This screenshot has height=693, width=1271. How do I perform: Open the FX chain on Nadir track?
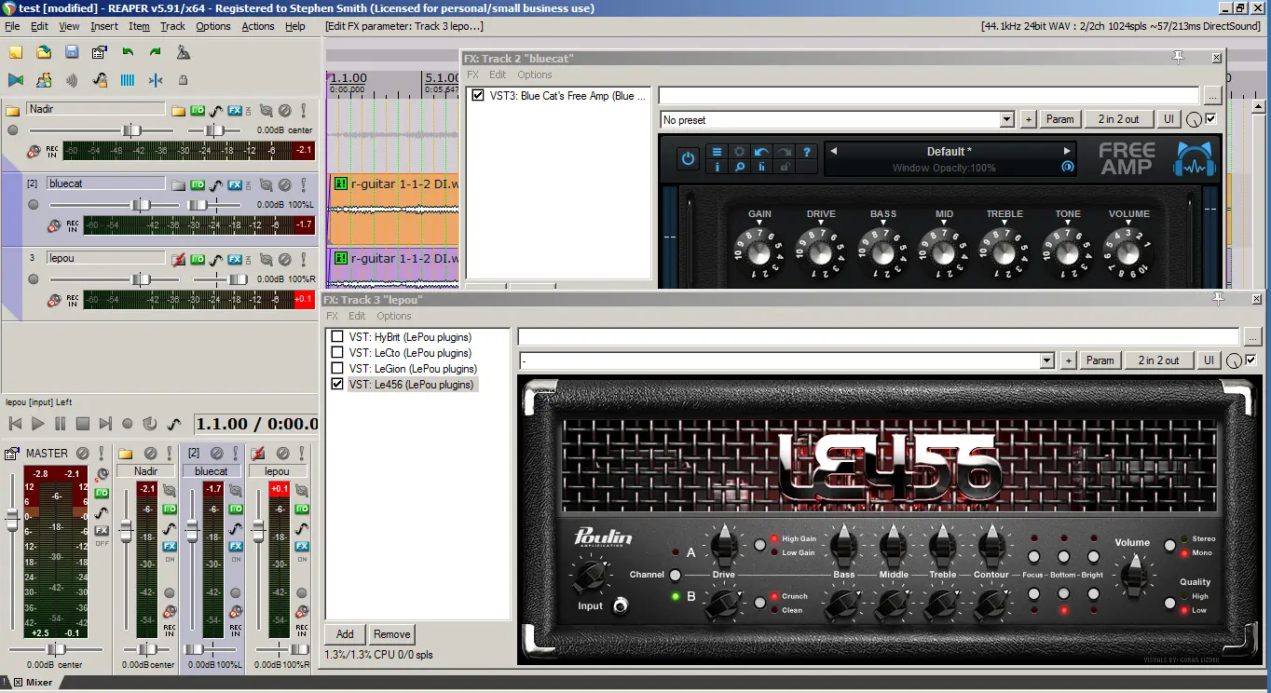[235, 110]
